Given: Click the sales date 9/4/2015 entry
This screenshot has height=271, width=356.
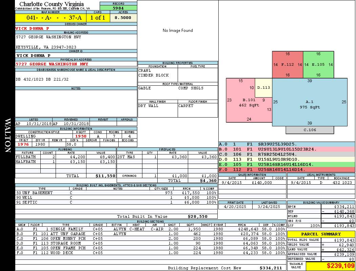Looking at the screenshot, I should (x=232, y=182).
